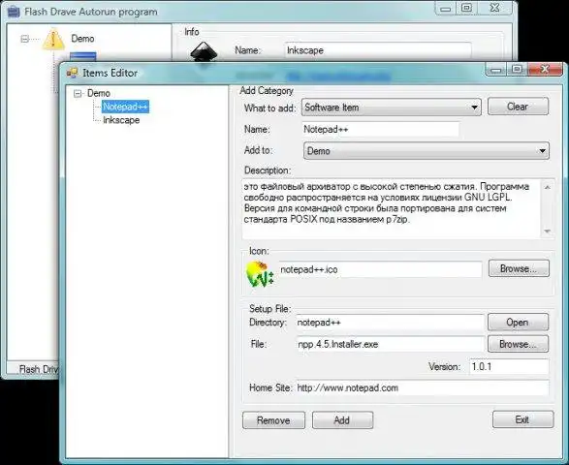This screenshot has width=569, height=465.
Task: Click the Open button for Directory
Action: [518, 322]
